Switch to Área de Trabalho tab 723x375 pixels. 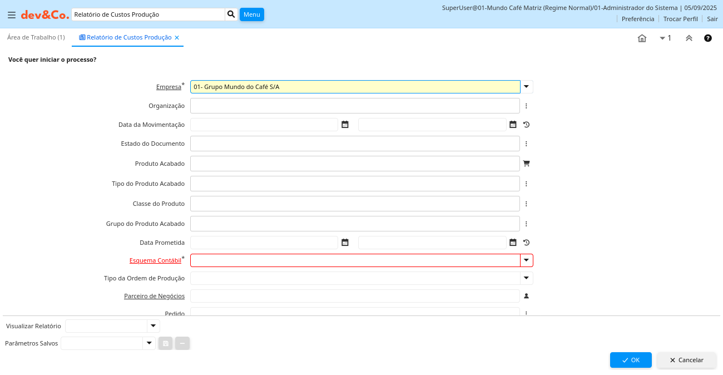tap(36, 37)
